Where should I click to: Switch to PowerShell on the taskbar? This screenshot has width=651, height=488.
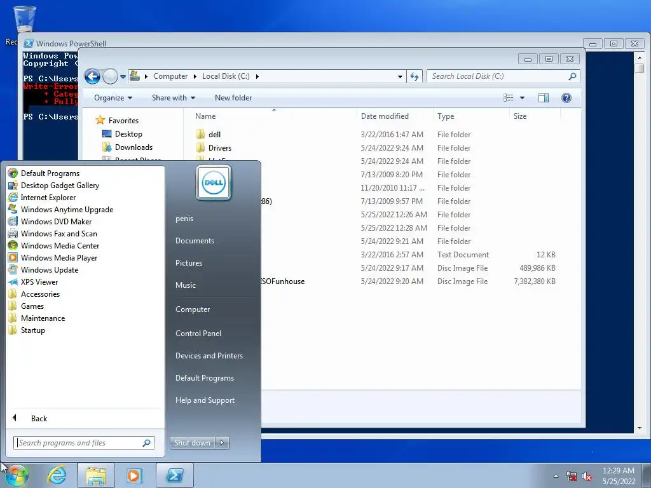coord(175,475)
